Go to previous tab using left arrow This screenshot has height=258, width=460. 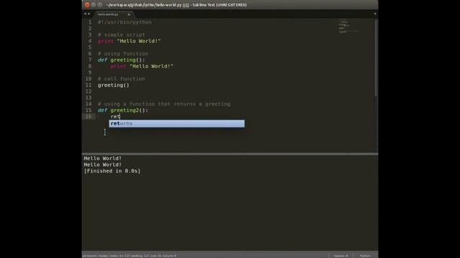pyautogui.click(x=85, y=14)
